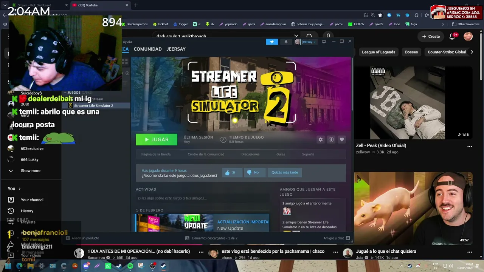Expand the You section in YouTube sidebar
This screenshot has width=484, height=272.
click(x=14, y=189)
